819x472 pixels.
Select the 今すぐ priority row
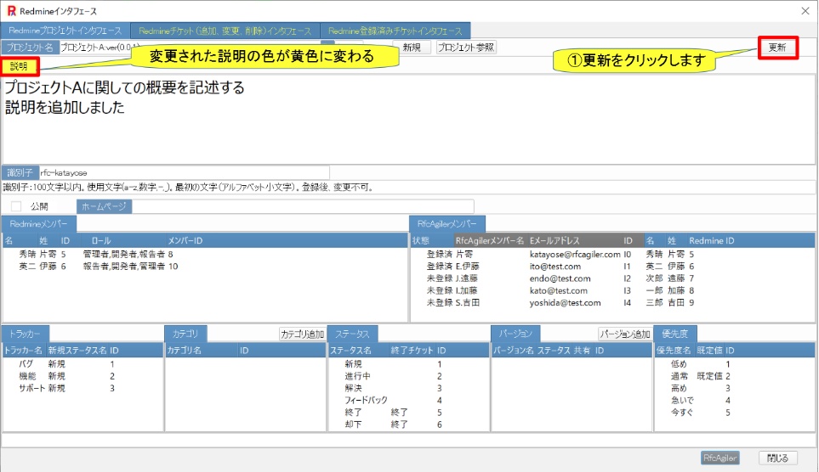pyautogui.click(x=735, y=412)
